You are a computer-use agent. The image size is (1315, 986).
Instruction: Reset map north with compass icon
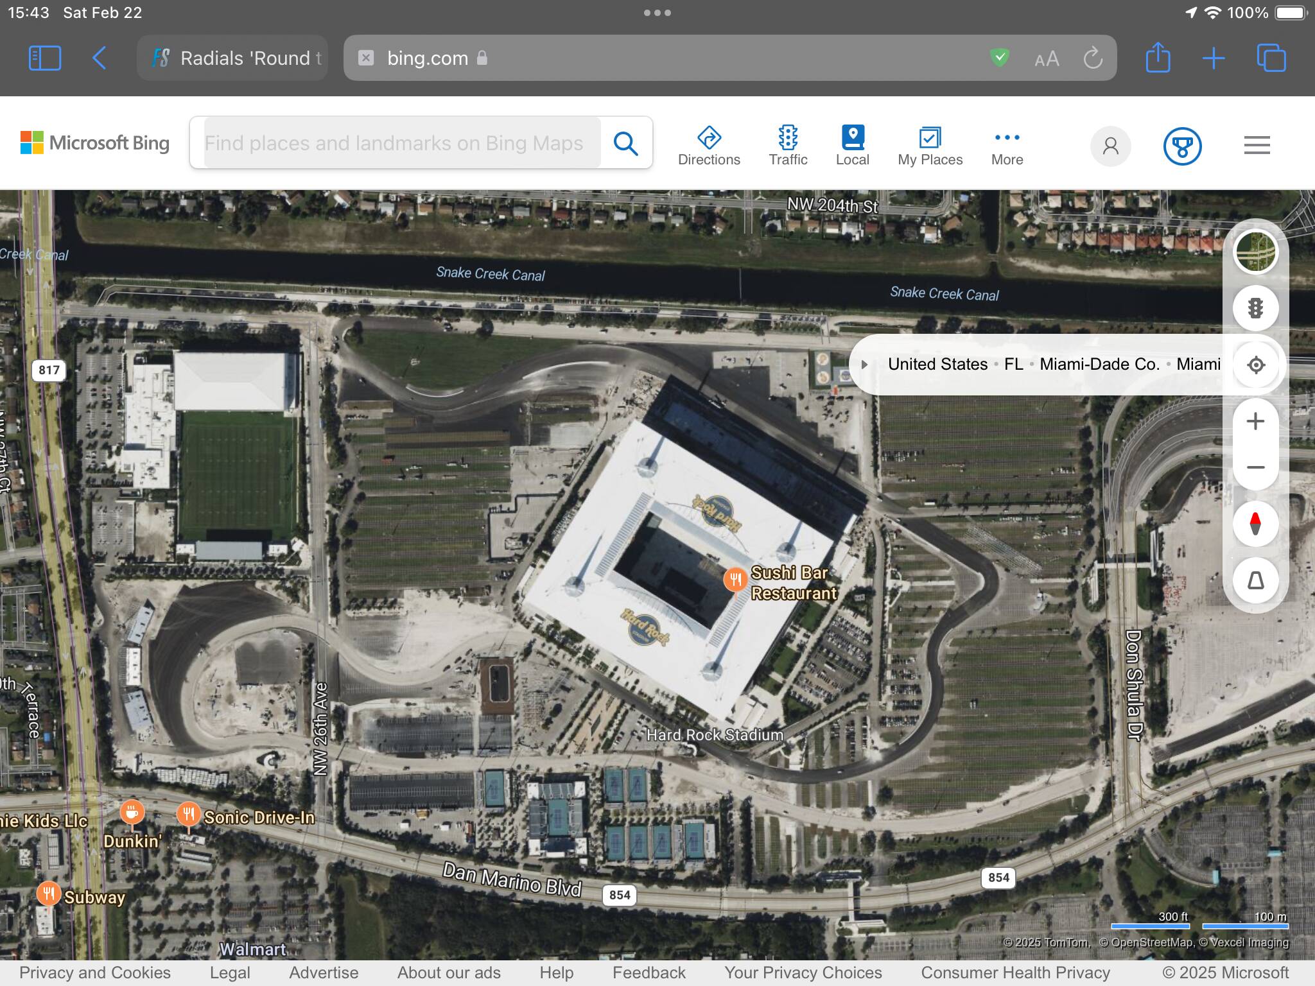coord(1255,524)
